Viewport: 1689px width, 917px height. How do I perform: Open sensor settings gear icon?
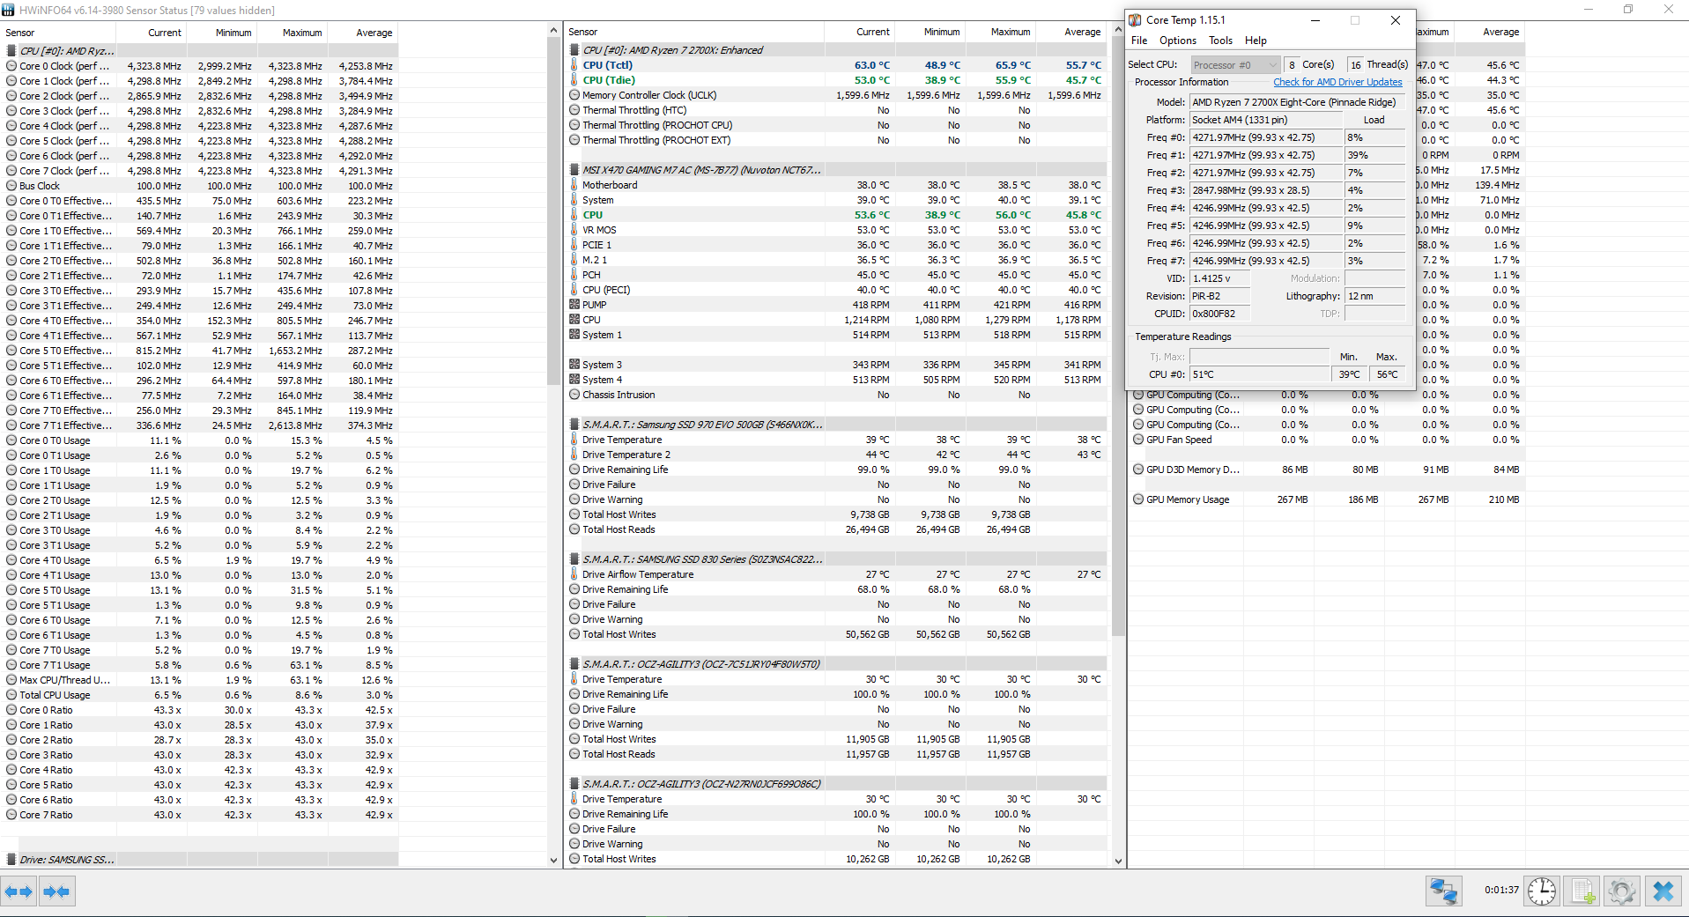1622,891
